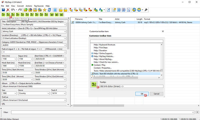Open tag sources globe with arrow icon
Viewport: 200px width, 120px height.
pos(134,10)
